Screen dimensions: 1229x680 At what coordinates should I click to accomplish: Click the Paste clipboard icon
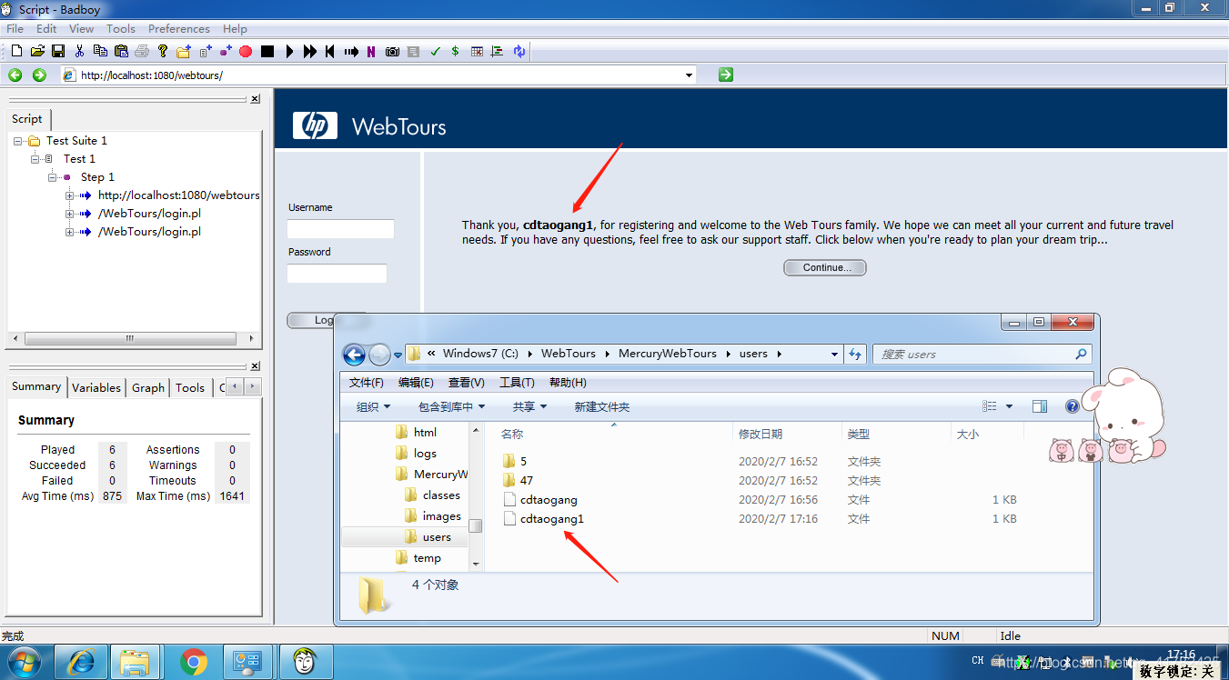pyautogui.click(x=121, y=52)
